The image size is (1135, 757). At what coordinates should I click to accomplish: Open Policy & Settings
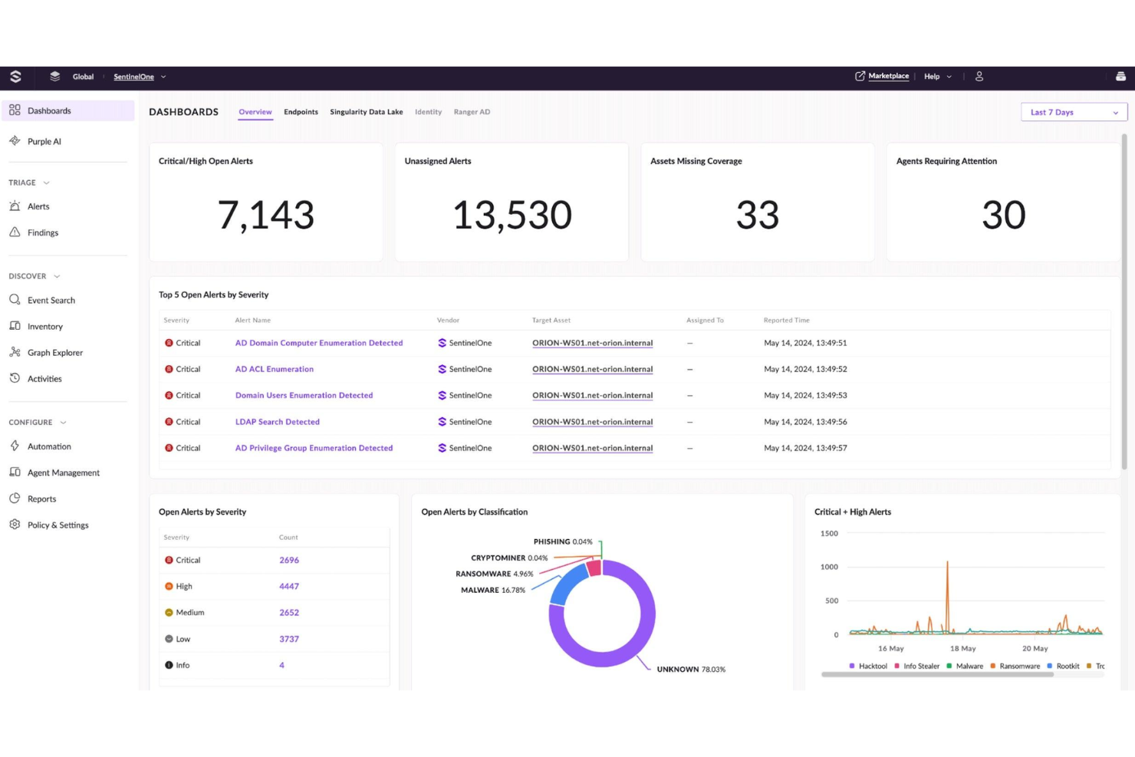click(57, 525)
